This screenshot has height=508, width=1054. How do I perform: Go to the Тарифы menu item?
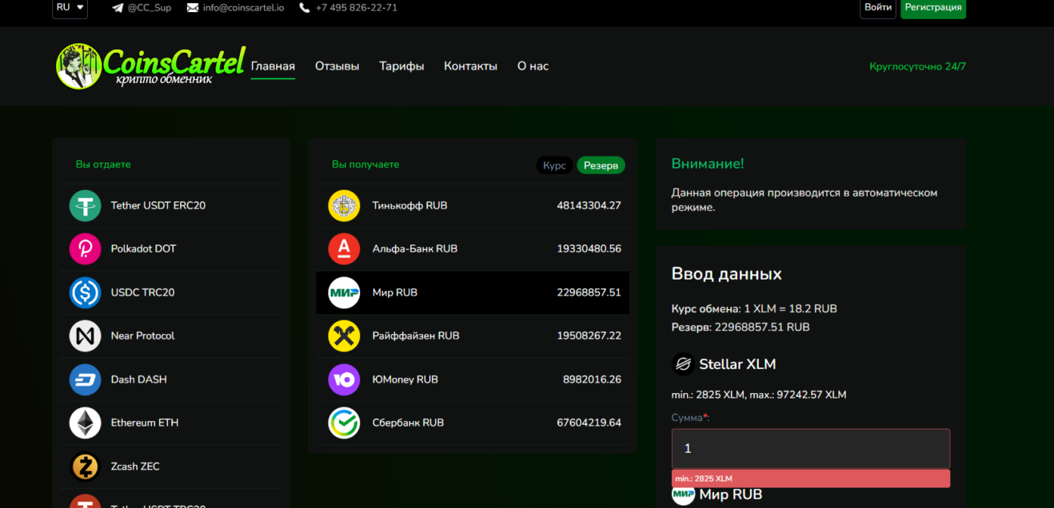click(401, 66)
